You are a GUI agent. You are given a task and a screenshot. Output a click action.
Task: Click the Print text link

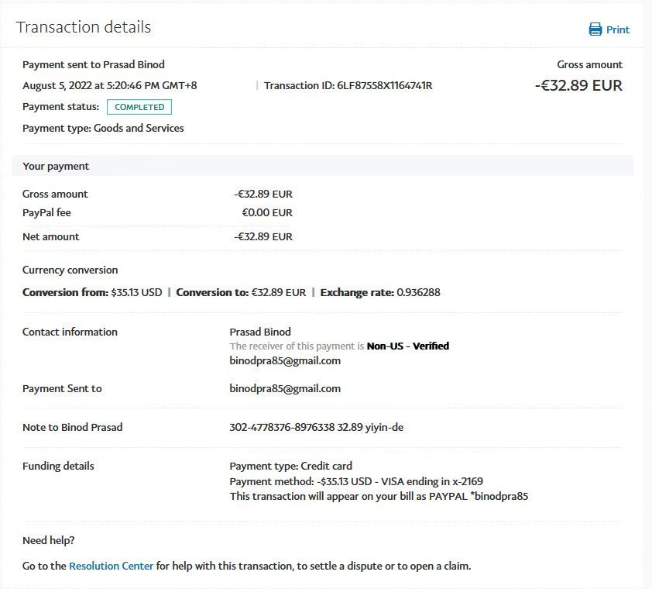click(617, 30)
